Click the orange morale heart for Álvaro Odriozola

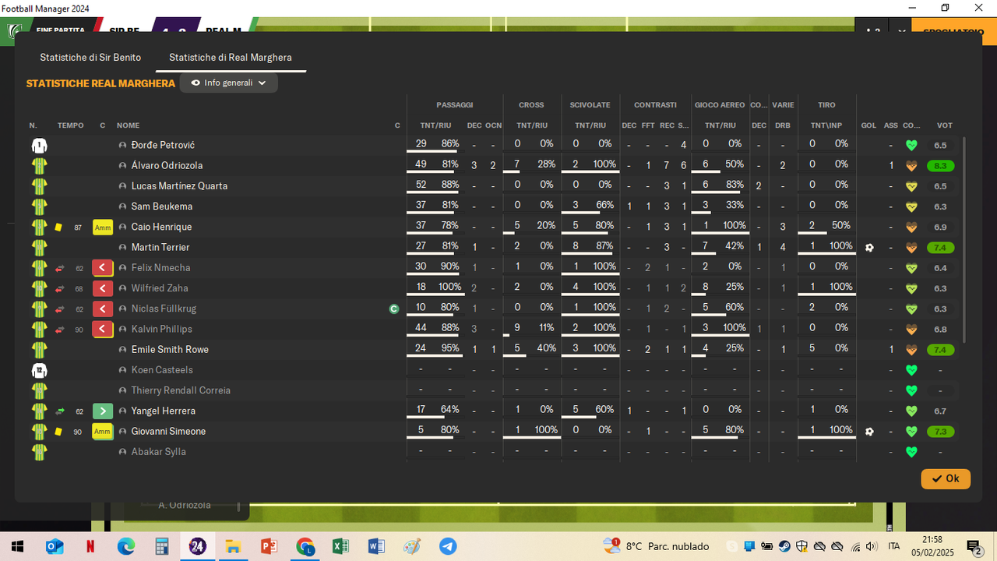coord(911,165)
